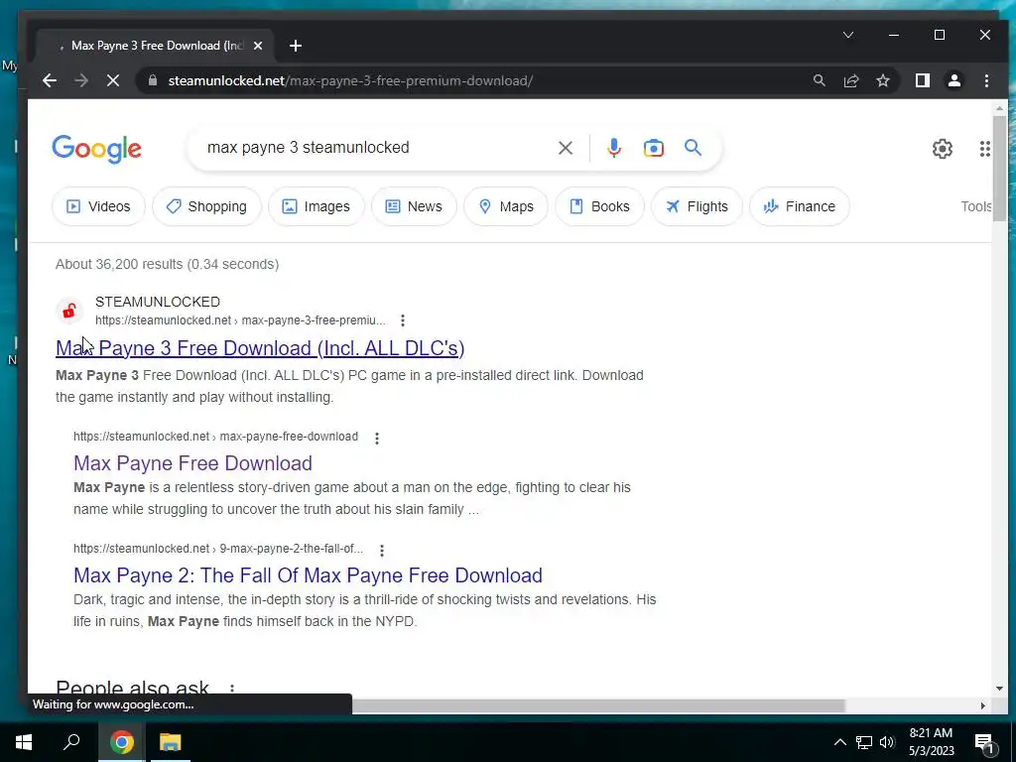Screen dimensions: 1016x762
Task: Open network status tray icon
Action: [864, 742]
